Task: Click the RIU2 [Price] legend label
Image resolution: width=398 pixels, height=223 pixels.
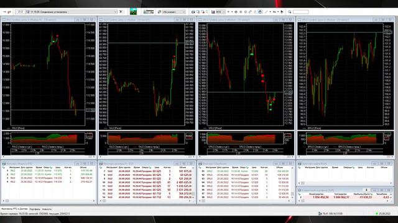Action: click(18, 128)
